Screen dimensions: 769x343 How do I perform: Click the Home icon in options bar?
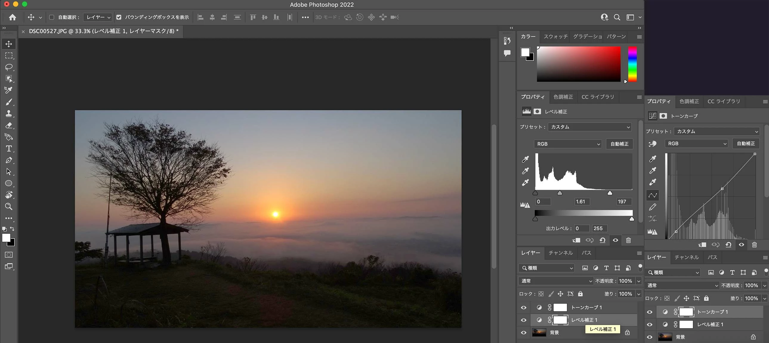click(13, 17)
